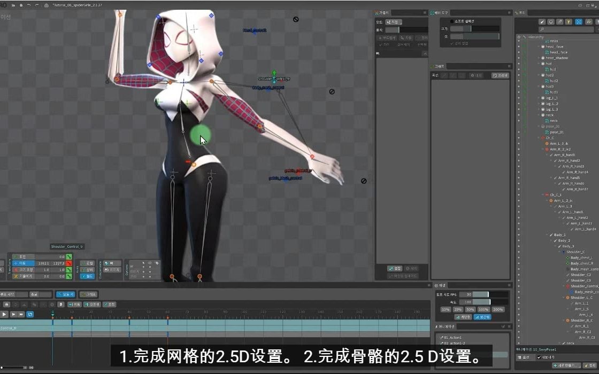The image size is (599, 374).
Task: Click the Preset button in the Graph panel
Action: coord(501,75)
